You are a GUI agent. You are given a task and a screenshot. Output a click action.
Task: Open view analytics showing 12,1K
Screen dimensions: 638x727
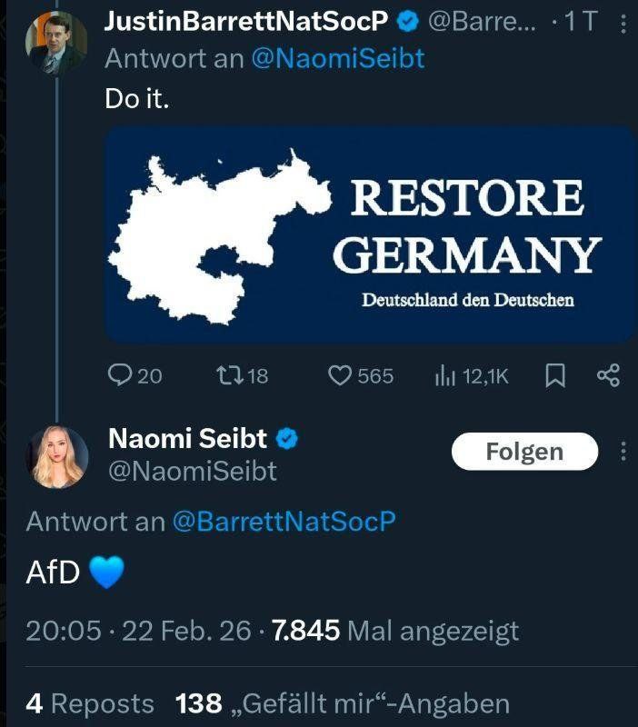(x=444, y=375)
